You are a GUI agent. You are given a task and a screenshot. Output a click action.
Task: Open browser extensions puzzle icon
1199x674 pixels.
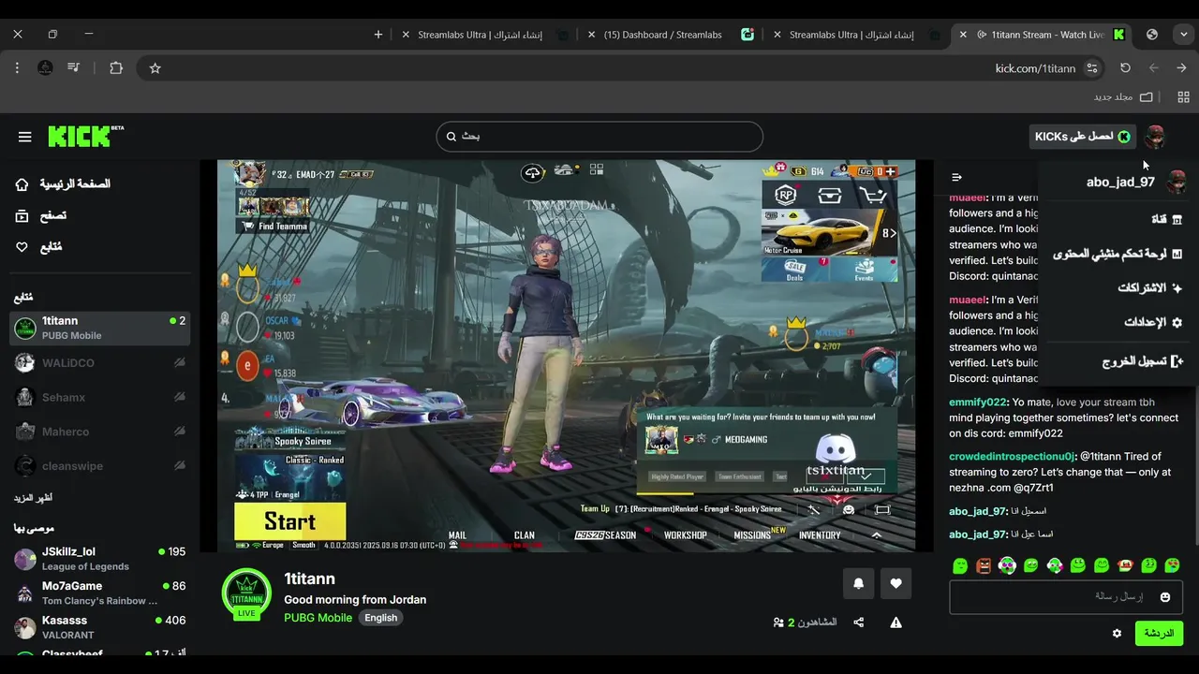(116, 68)
